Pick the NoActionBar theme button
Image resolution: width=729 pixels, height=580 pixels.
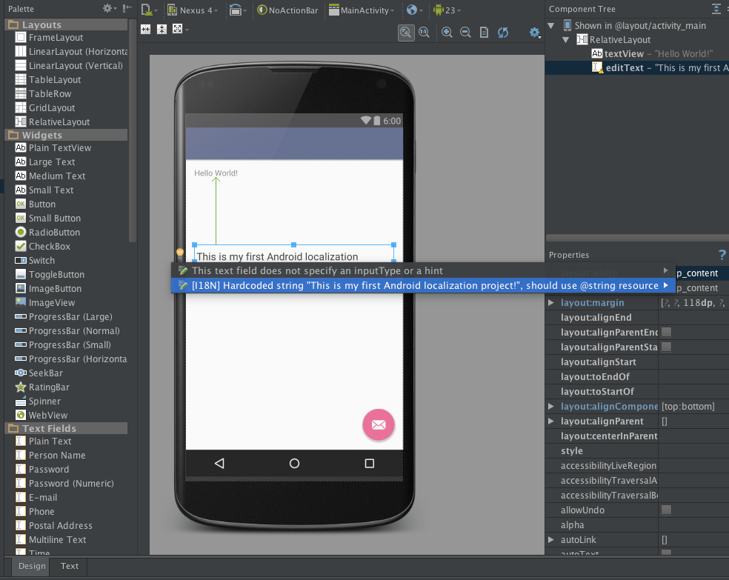point(287,10)
